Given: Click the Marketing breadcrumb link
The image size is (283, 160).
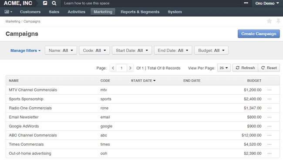Looking at the screenshot, I should click(x=13, y=21).
